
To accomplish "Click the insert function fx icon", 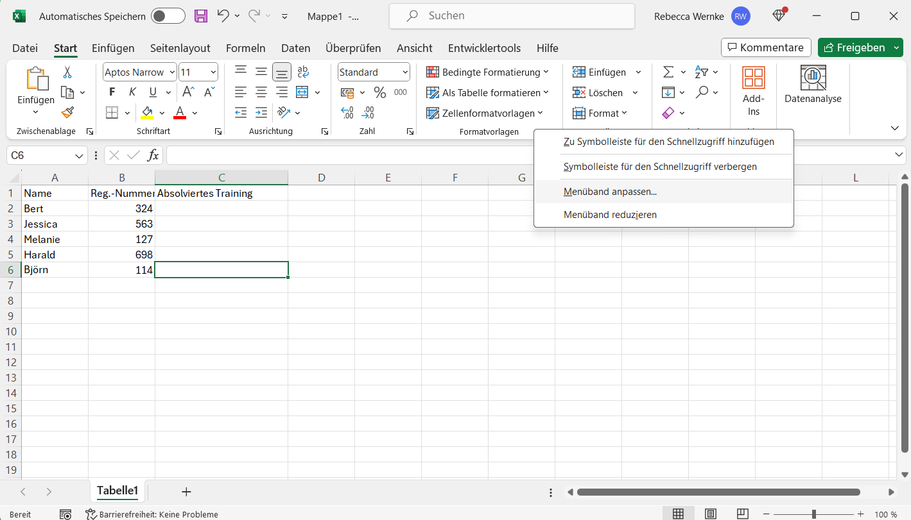I will point(153,155).
